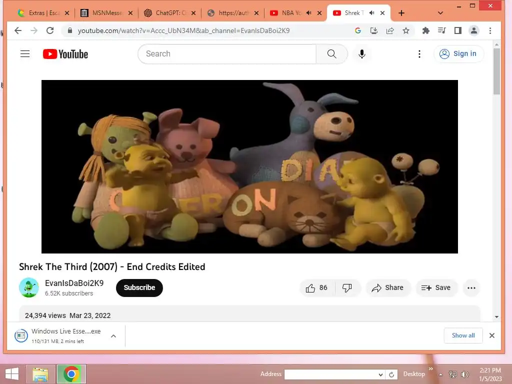This screenshot has width=512, height=384.
Task: Click the taskbar Address input field
Action: coord(330,374)
